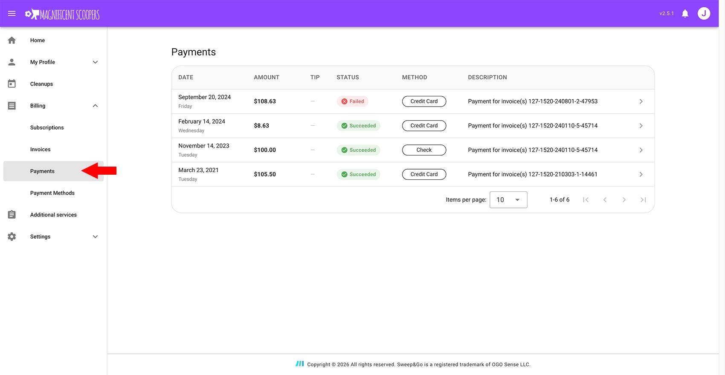The width and height of the screenshot is (725, 375).
Task: Click the My Profile person icon
Action: [x=12, y=62]
